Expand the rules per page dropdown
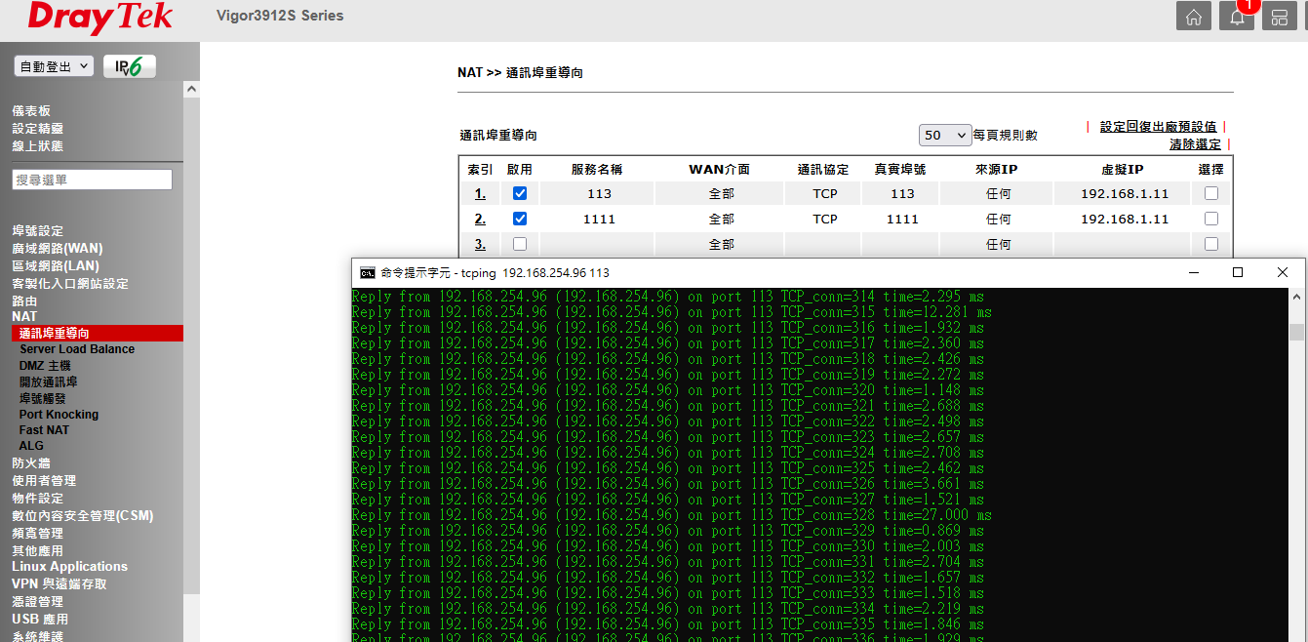 pyautogui.click(x=945, y=136)
